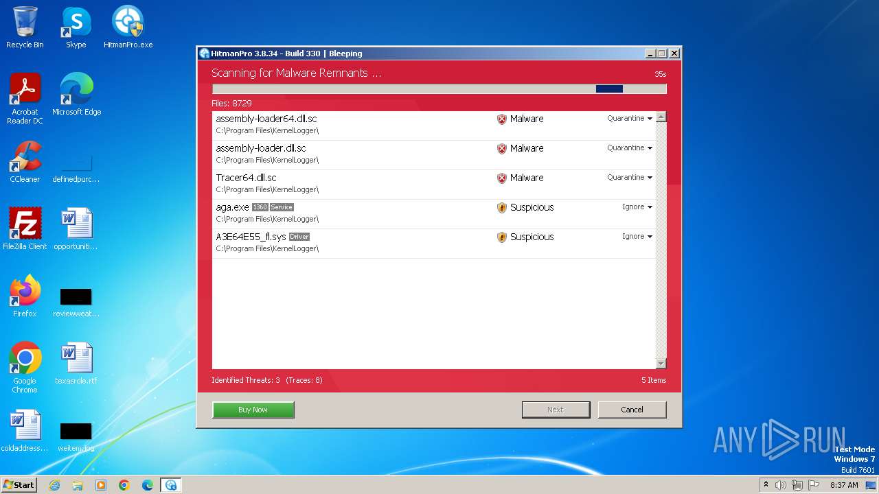Open the Windows Start menu
This screenshot has width=879, height=494.
(x=19, y=485)
